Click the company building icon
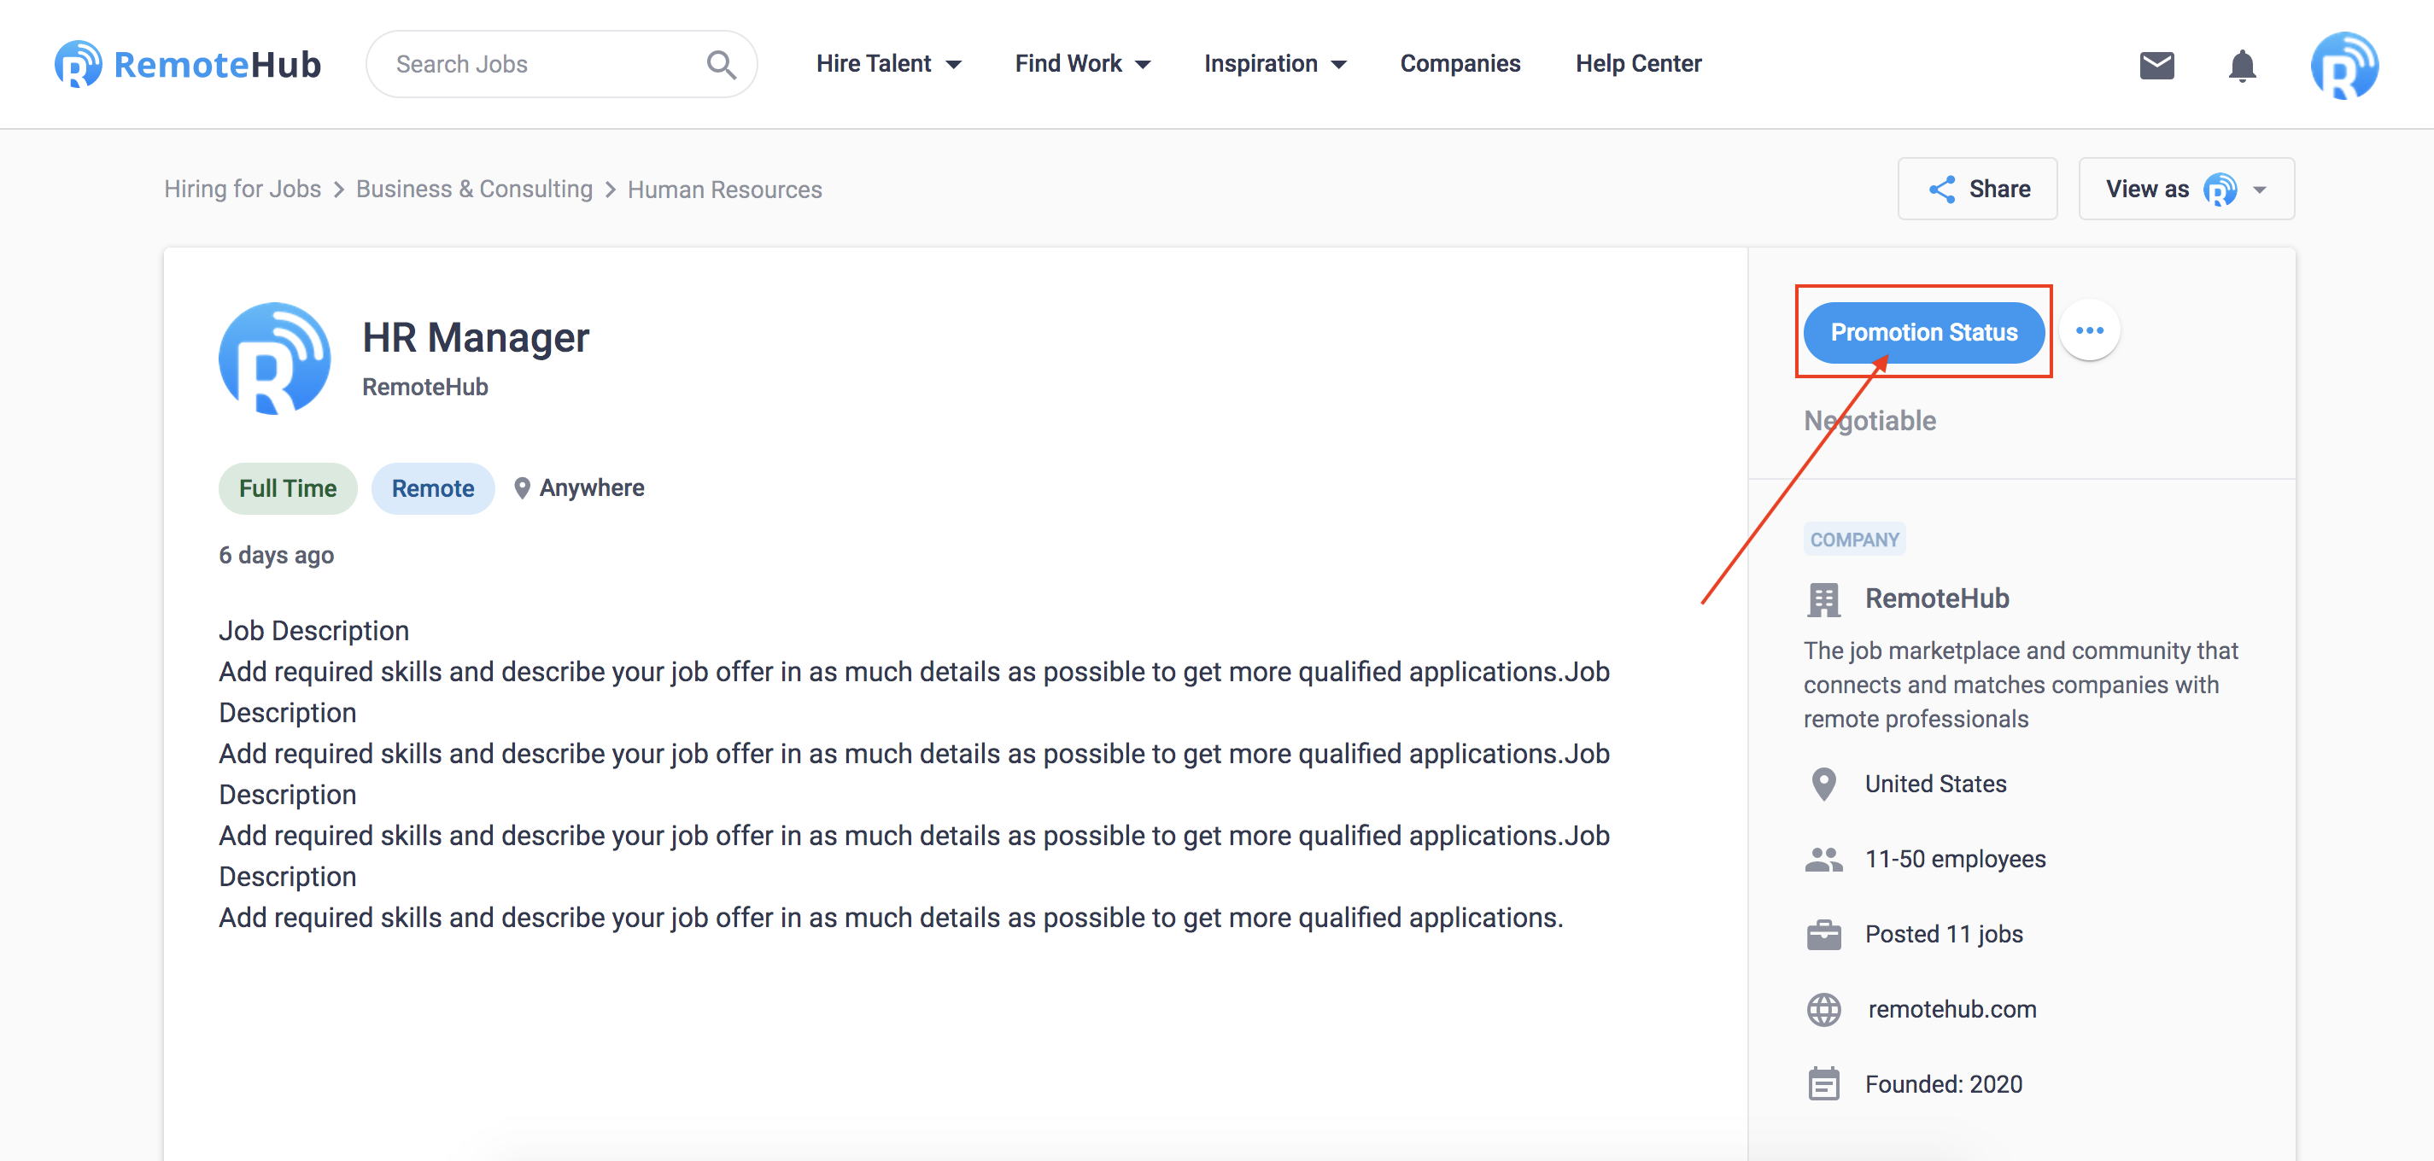The width and height of the screenshot is (2434, 1161). [x=1823, y=599]
